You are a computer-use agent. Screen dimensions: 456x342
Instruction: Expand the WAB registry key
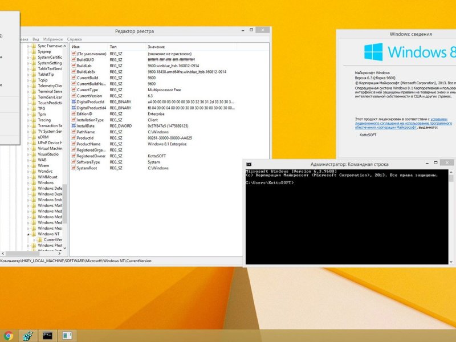[28, 160]
